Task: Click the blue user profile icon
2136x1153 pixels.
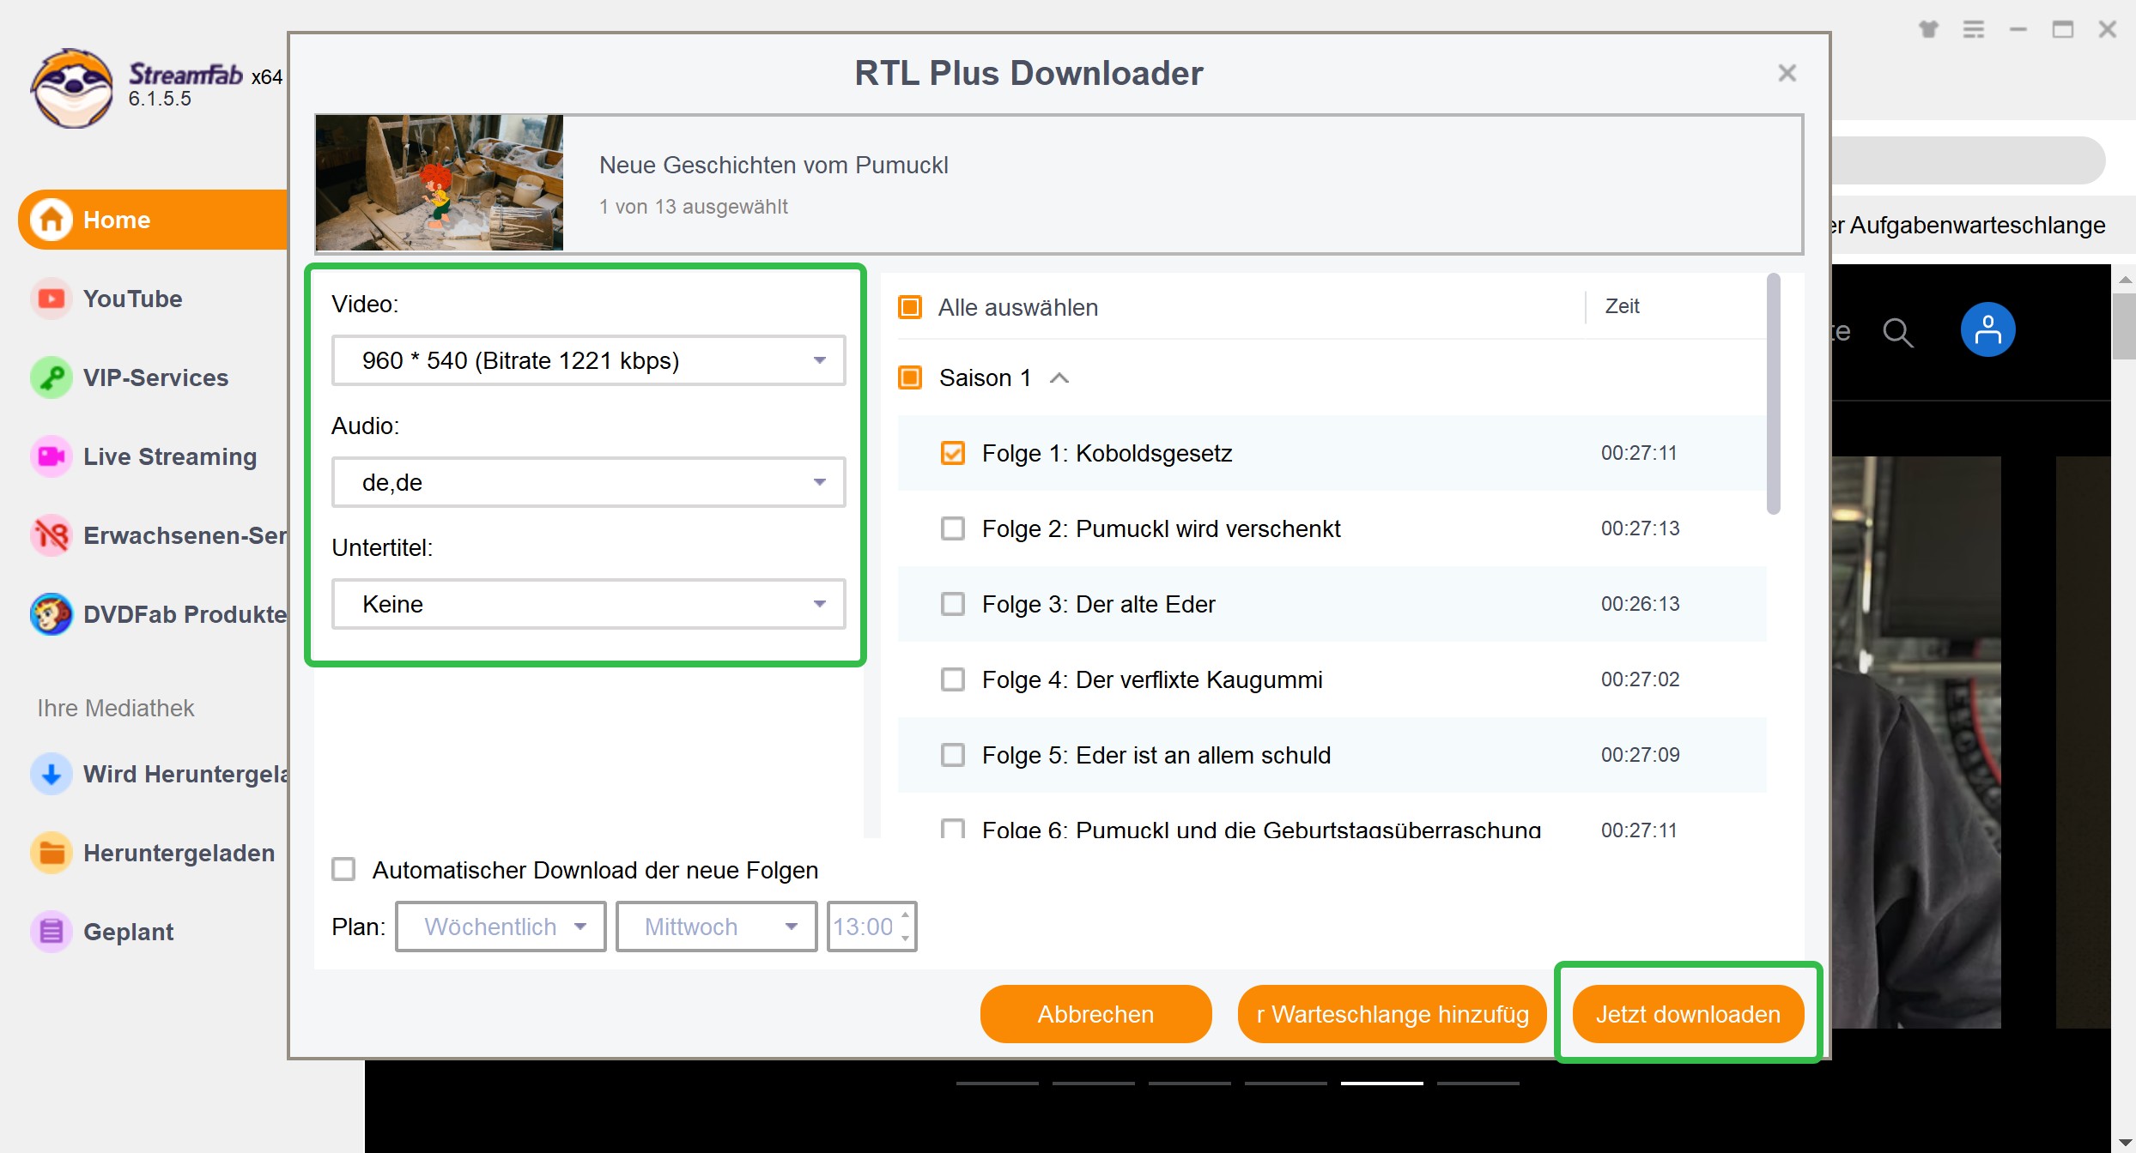Action: (1987, 329)
